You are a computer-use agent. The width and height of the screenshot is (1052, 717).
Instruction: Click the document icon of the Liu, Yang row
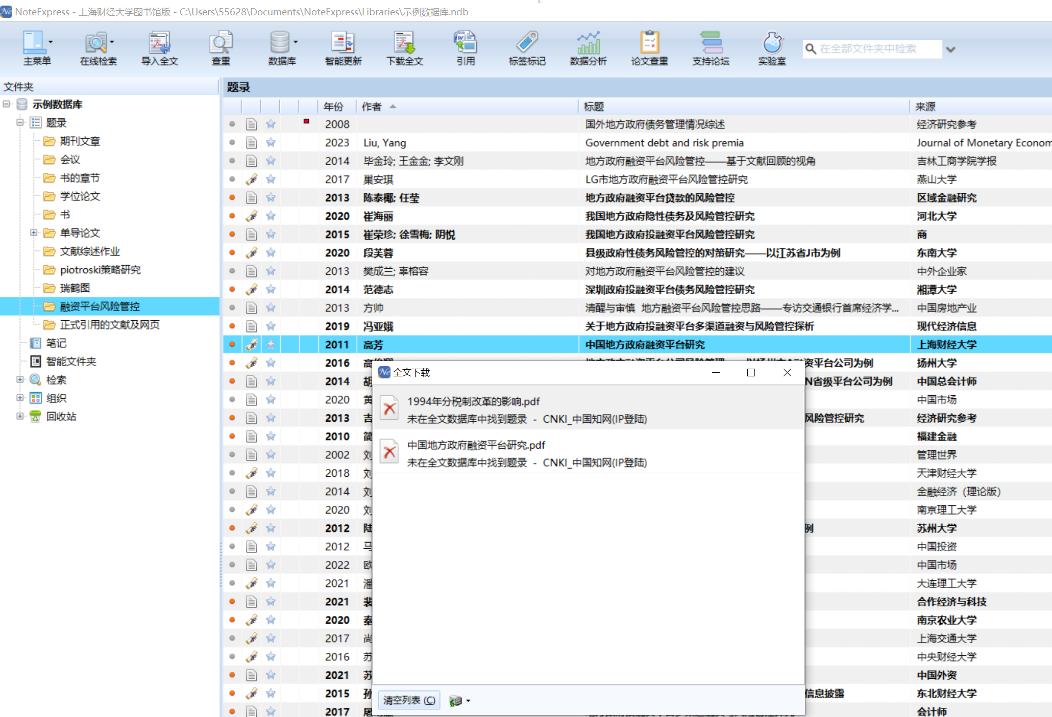[x=251, y=142]
